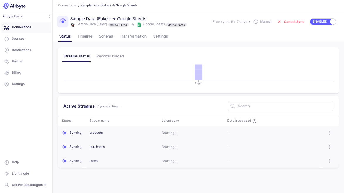Disable the connection using the ENABLED switch
This screenshot has width=344, height=193.
click(x=323, y=21)
